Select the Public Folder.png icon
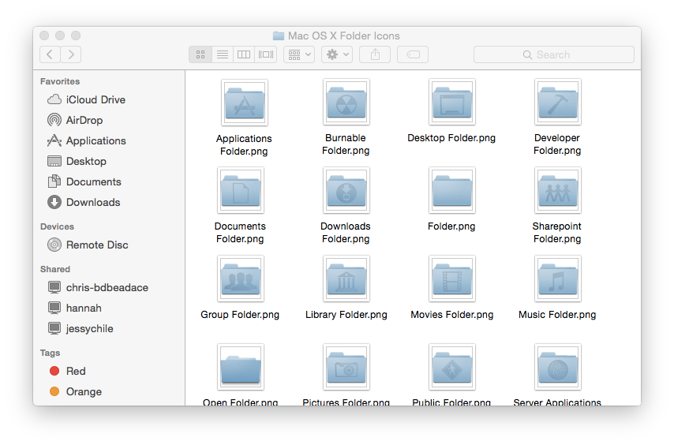The height and width of the screenshot is (445, 674). point(452,367)
